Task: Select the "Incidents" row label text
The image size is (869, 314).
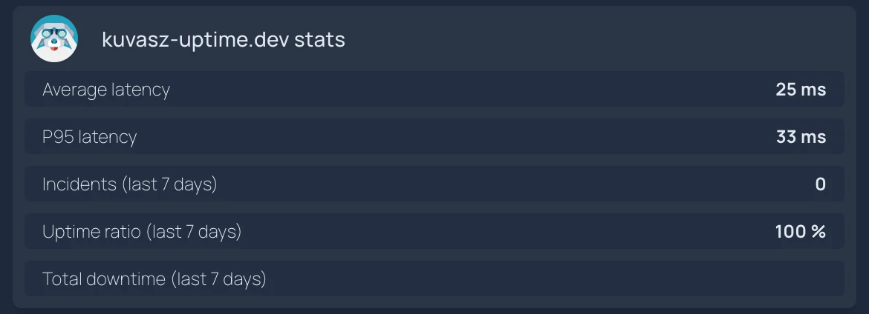Action: point(80,184)
